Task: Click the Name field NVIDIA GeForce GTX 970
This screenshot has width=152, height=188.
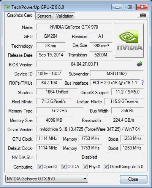Action: [74, 27]
